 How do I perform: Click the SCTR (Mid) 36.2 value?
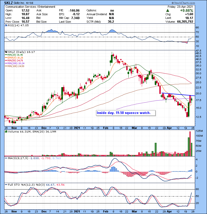click(x=111, y=22)
